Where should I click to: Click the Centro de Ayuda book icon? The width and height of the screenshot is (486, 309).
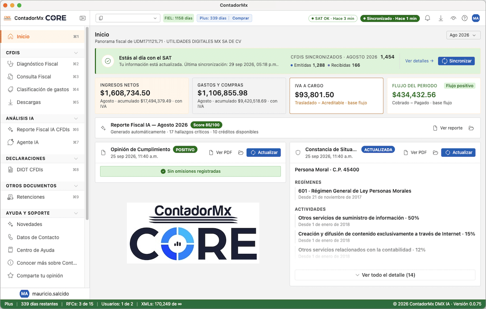(x=11, y=250)
